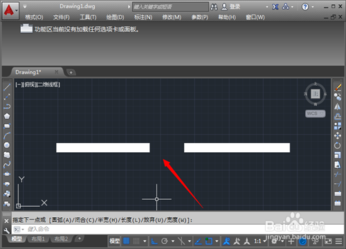346x249 pixels.
Task: Select the Spline tool
Action: (7, 165)
